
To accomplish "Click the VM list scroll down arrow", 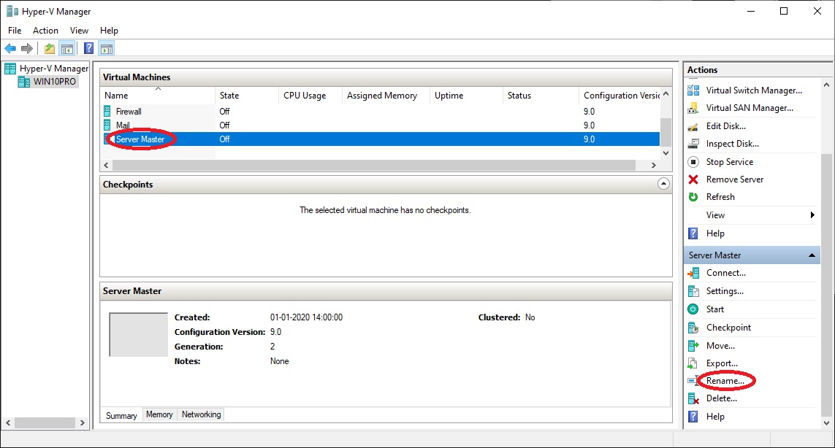I will pyautogui.click(x=666, y=152).
